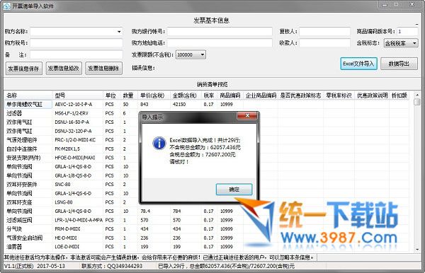This screenshot has height=273, width=425.
Task: Open the 发票限额 100000 dropdown
Action: click(x=202, y=55)
